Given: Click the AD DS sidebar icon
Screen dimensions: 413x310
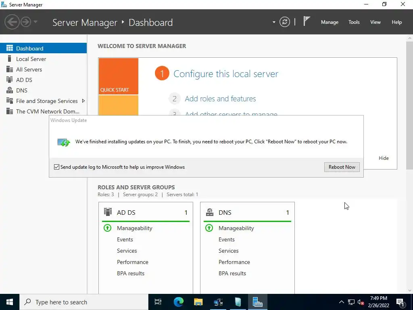Looking at the screenshot, I should pyautogui.click(x=10, y=80).
